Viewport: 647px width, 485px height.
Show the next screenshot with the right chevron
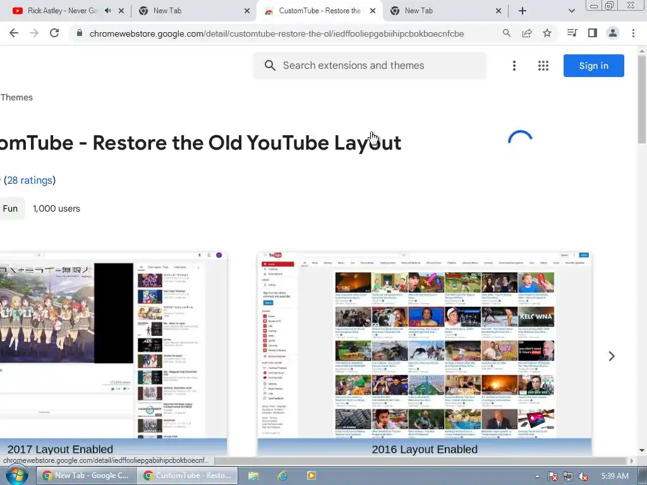612,356
